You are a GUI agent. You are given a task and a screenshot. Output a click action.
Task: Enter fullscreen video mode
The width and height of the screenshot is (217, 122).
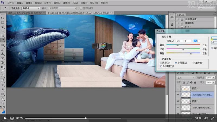(x=213, y=118)
